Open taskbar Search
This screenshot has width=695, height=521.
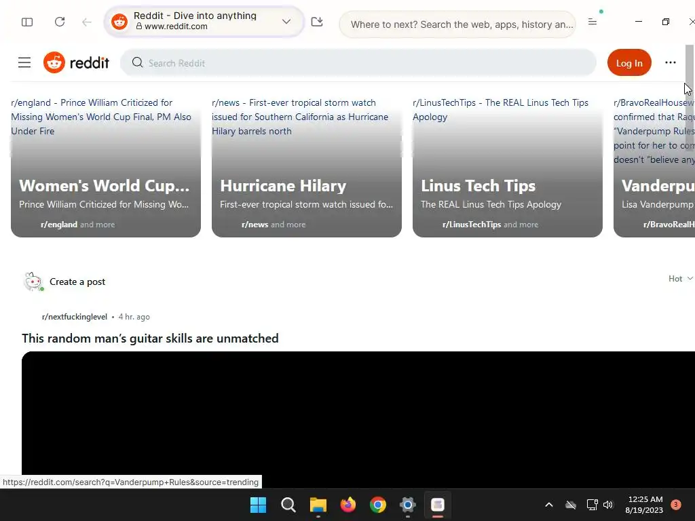point(288,505)
